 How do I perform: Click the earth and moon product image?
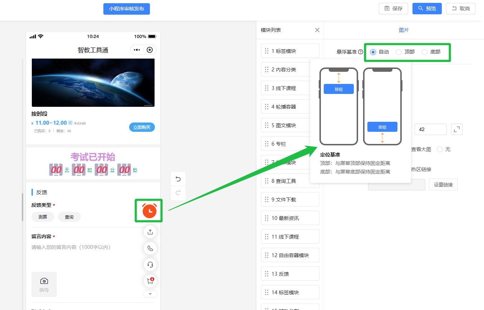coord(93,82)
